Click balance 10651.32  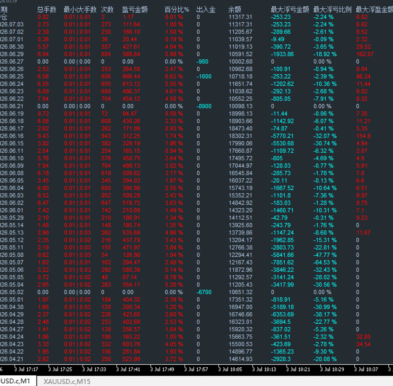[240, 292]
